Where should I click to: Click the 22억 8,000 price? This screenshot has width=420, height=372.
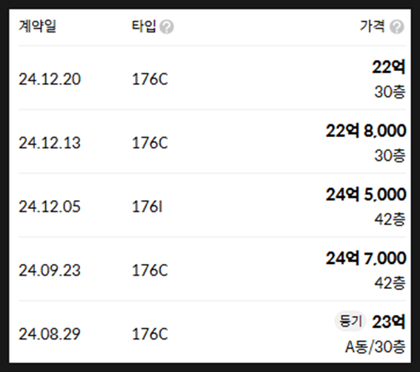coord(366,130)
